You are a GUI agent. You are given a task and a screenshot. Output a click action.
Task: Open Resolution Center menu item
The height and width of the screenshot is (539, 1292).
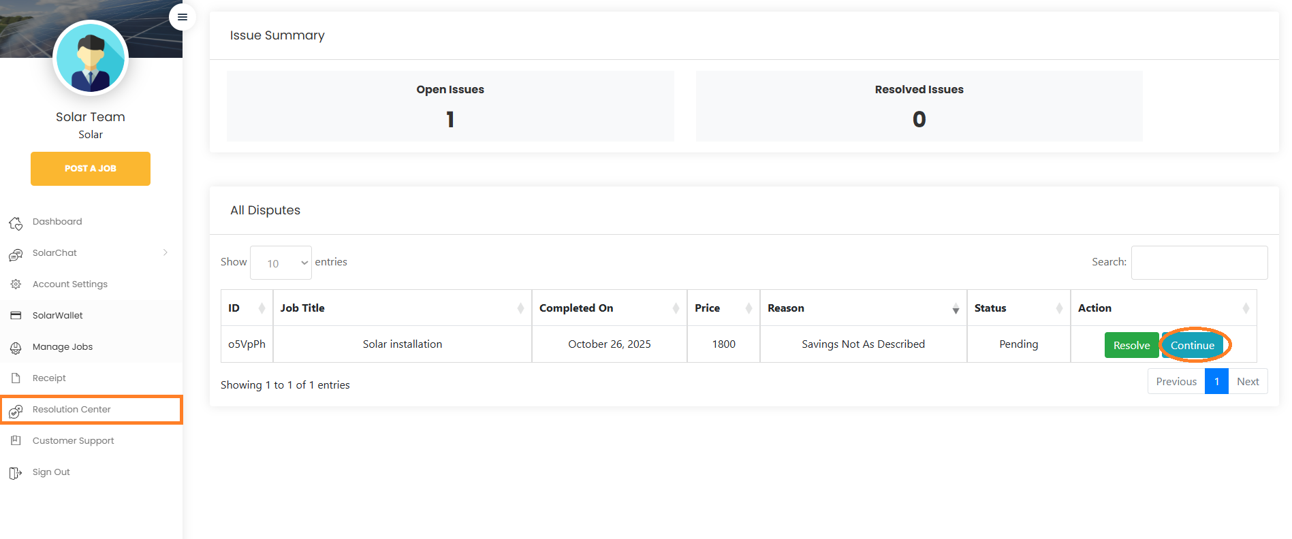(72, 410)
